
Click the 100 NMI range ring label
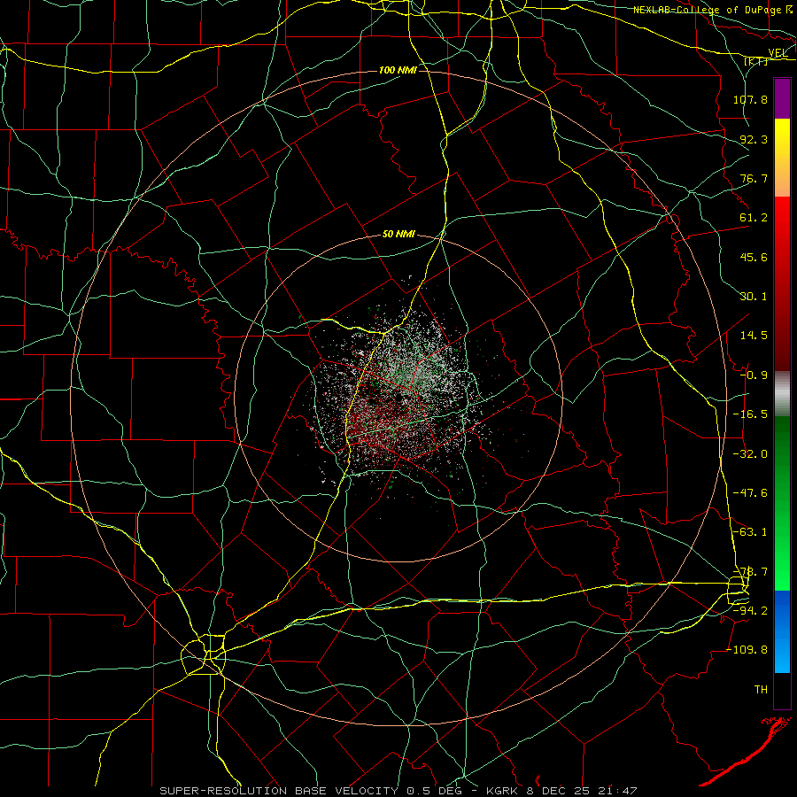pos(398,70)
